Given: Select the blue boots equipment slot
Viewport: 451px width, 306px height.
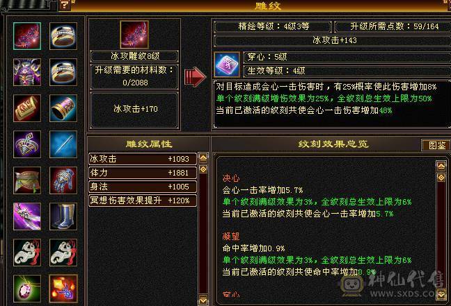Looking at the screenshot, I should 63,216.
